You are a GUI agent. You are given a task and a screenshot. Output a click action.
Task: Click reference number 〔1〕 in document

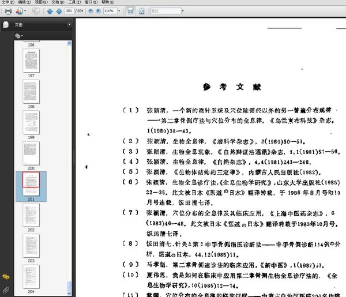pyautogui.click(x=131, y=110)
